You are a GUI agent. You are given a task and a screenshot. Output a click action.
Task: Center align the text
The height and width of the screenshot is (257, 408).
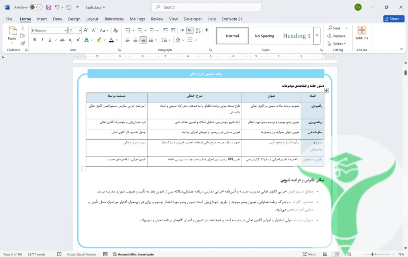pos(135,40)
